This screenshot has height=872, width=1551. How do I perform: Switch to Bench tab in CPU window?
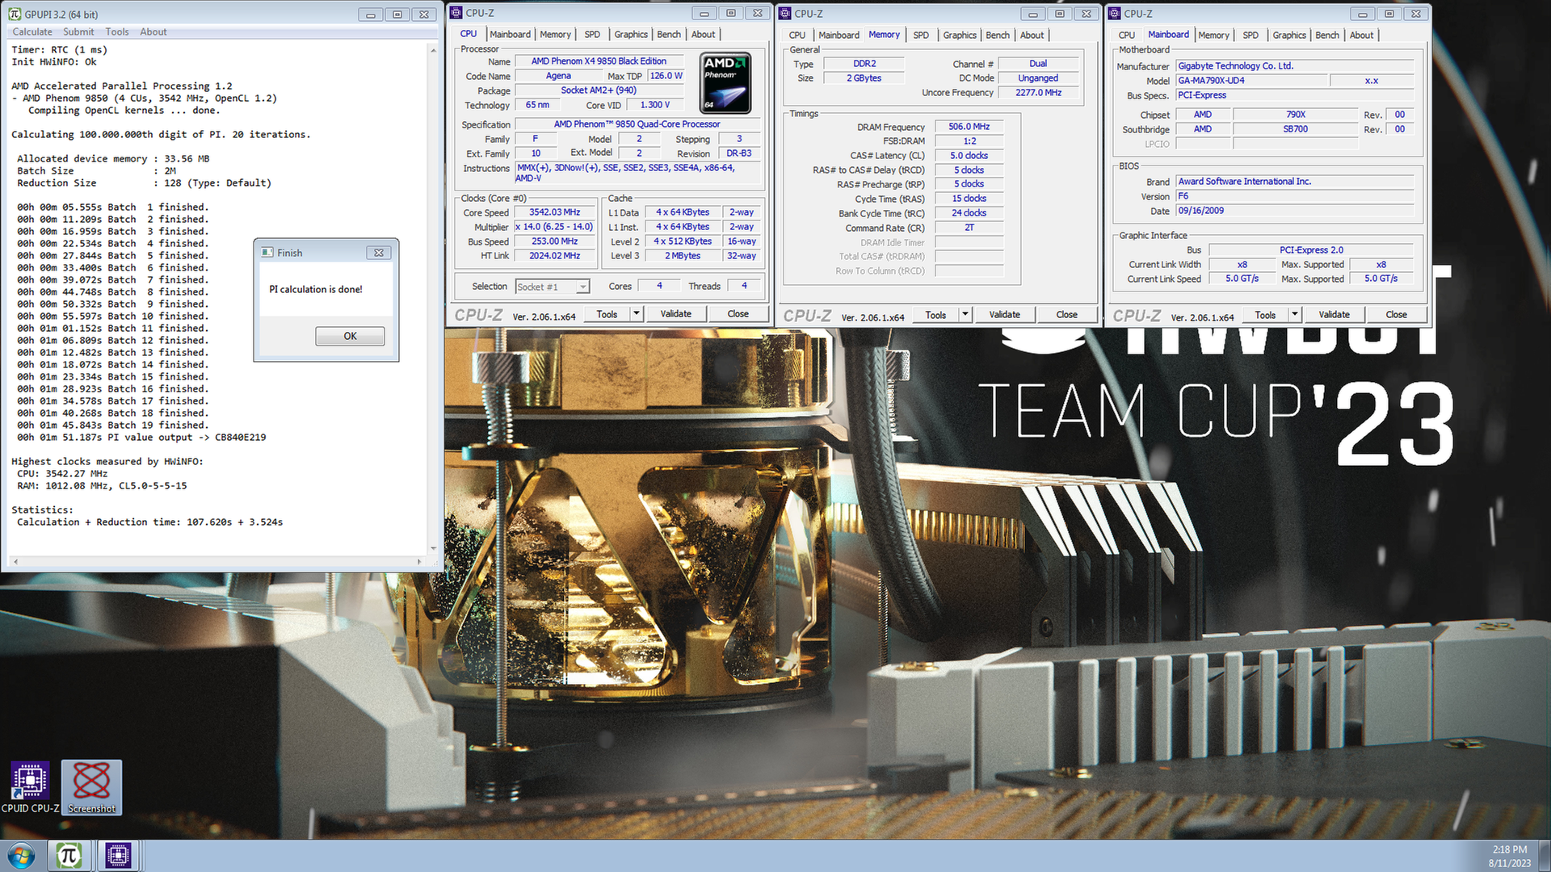tap(669, 35)
